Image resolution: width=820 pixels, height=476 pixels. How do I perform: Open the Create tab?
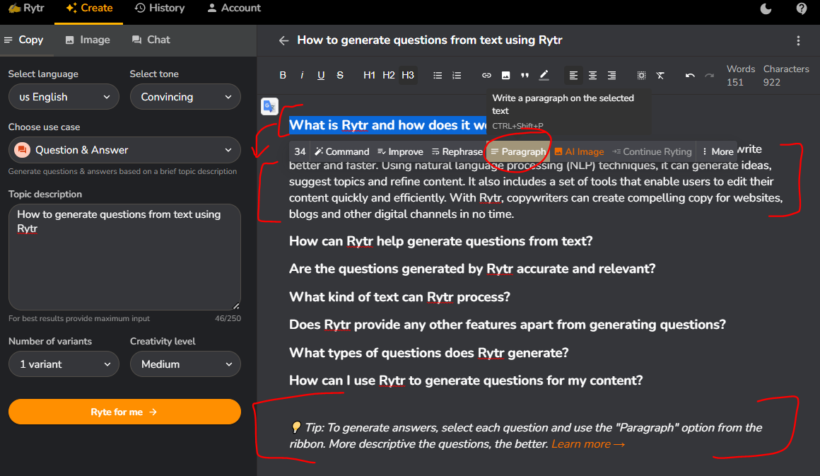pos(89,8)
